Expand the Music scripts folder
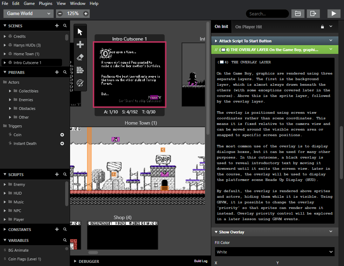The width and height of the screenshot is (344, 266). click(5, 202)
